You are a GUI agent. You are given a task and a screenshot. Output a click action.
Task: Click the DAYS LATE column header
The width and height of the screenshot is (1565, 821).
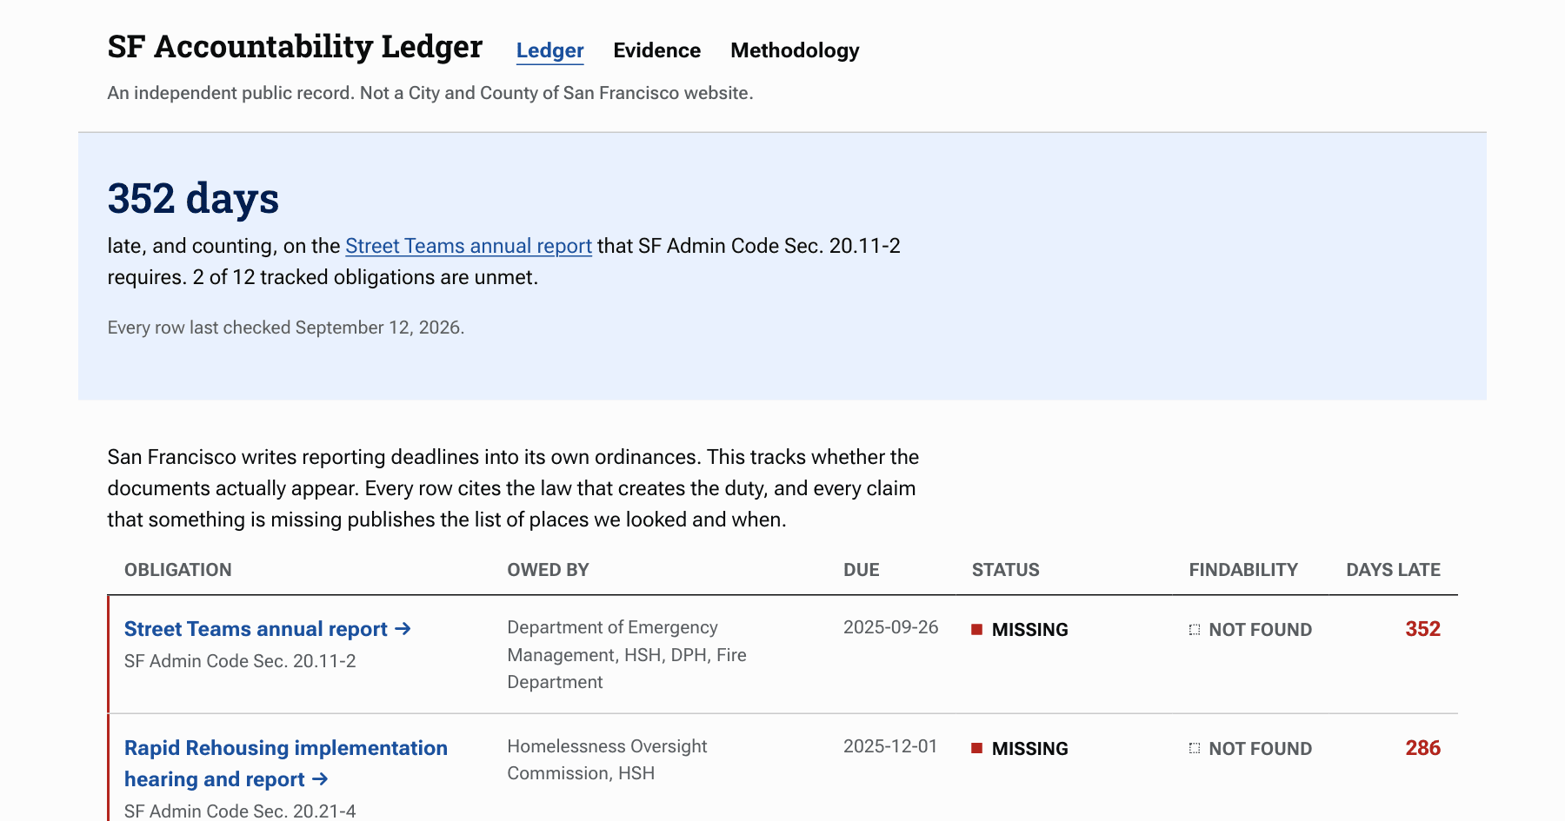1393,570
